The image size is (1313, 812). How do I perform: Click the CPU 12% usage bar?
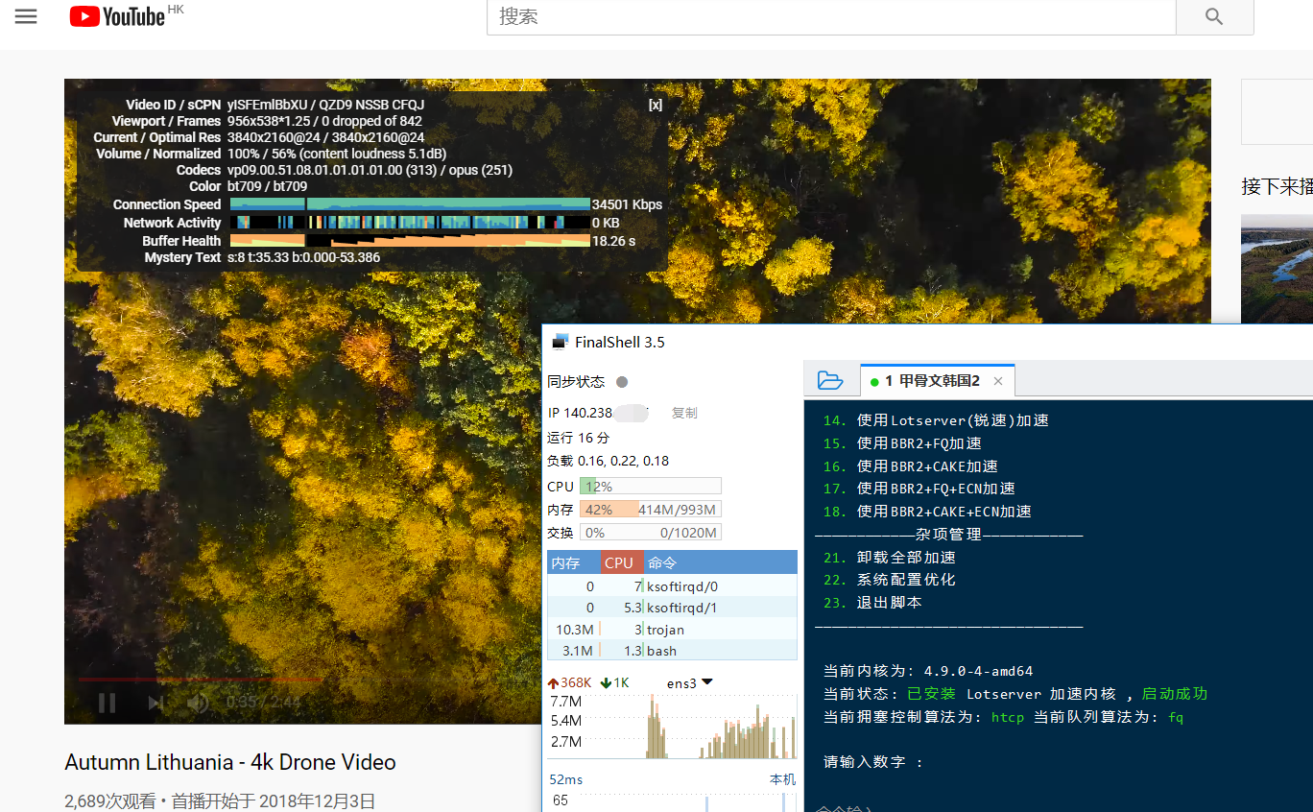650,487
